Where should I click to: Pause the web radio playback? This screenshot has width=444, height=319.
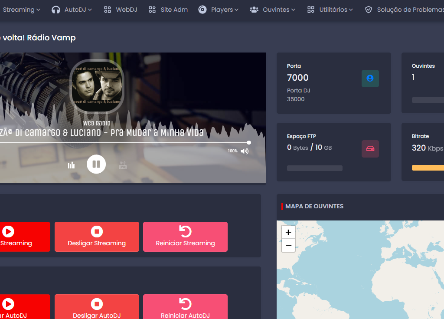(96, 164)
